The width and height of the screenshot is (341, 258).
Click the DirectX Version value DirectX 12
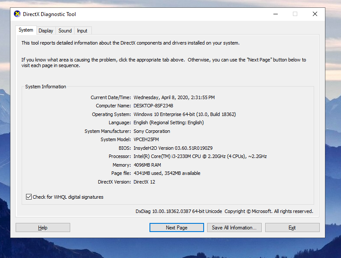(144, 182)
